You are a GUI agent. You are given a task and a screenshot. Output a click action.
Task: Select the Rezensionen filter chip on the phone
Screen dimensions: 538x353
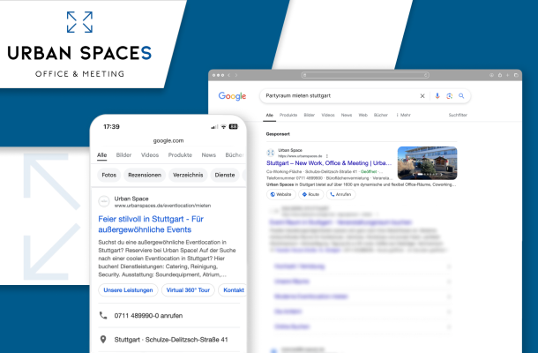coord(144,175)
